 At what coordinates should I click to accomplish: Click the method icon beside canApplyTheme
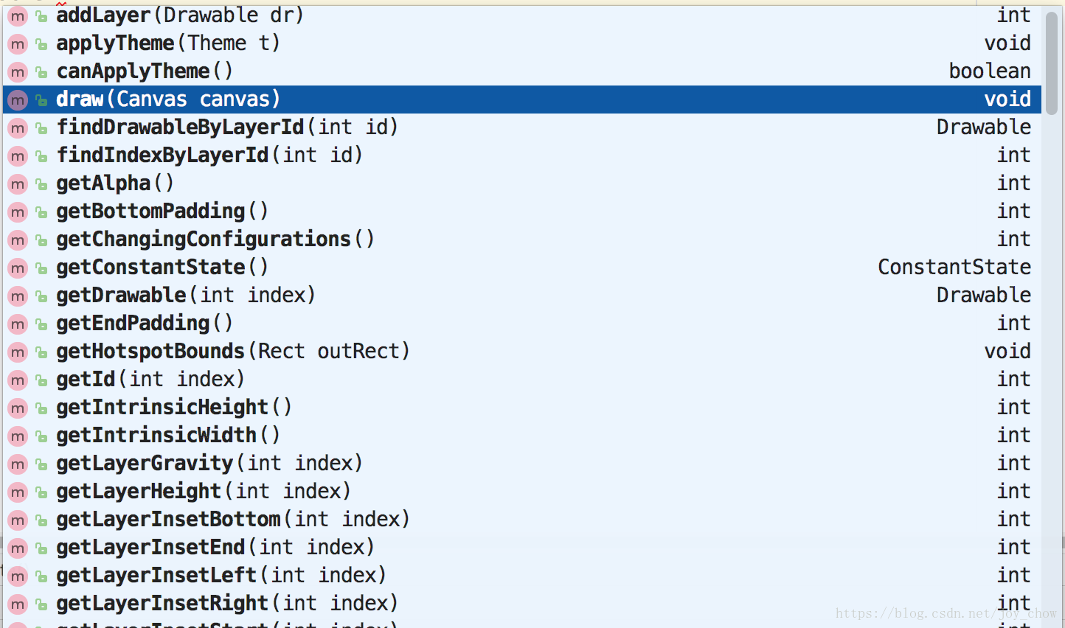coord(18,72)
